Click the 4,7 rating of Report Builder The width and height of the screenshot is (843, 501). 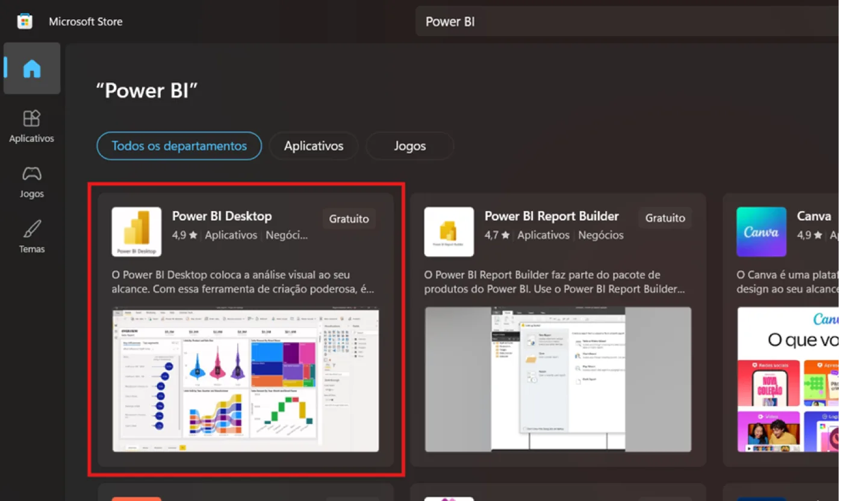[497, 236]
